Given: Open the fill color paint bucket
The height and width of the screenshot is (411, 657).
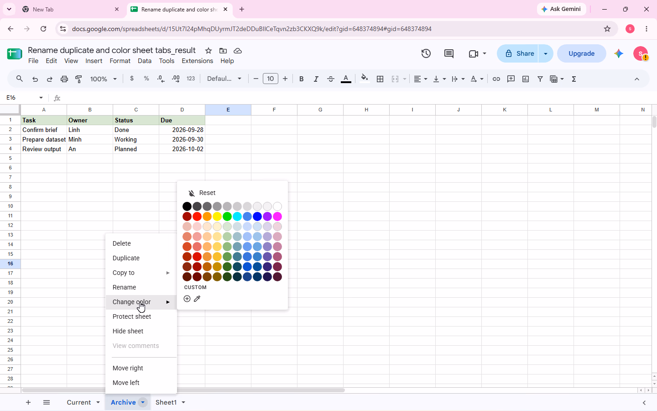Looking at the screenshot, I should pyautogui.click(x=364, y=79).
